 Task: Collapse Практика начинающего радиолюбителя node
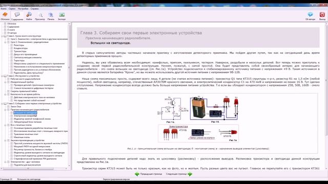(x=6, y=110)
